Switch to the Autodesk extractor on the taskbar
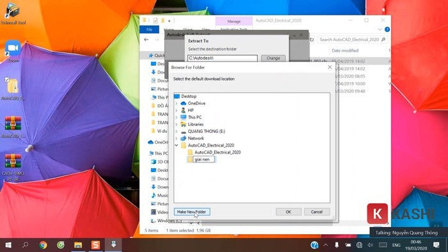This screenshot has height=252, width=448. click(x=113, y=245)
